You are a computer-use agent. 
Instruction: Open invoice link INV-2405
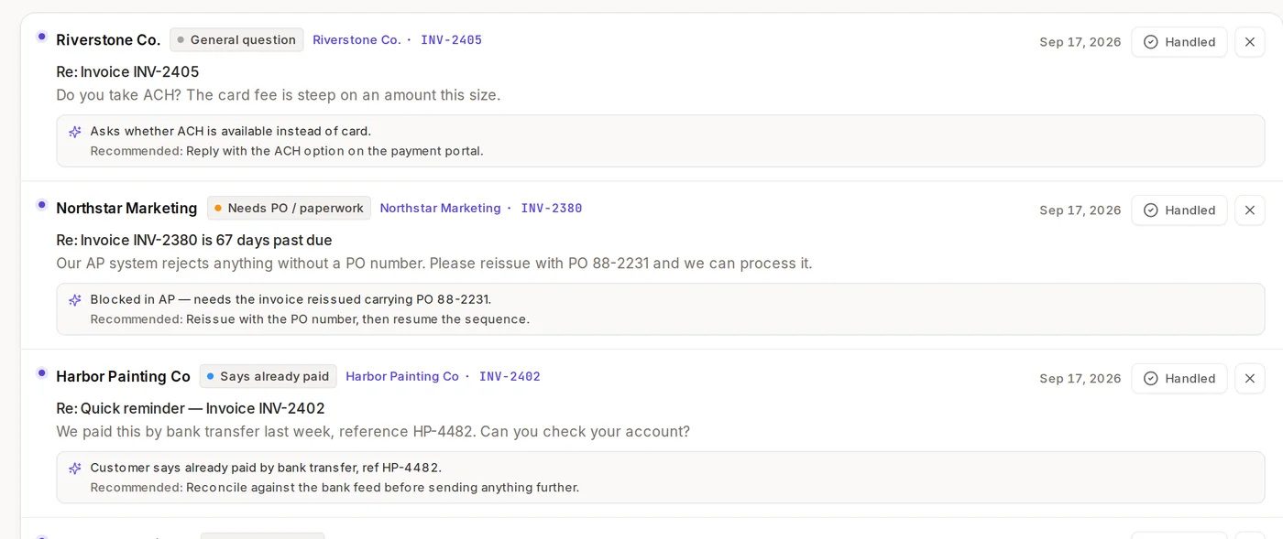click(x=451, y=40)
